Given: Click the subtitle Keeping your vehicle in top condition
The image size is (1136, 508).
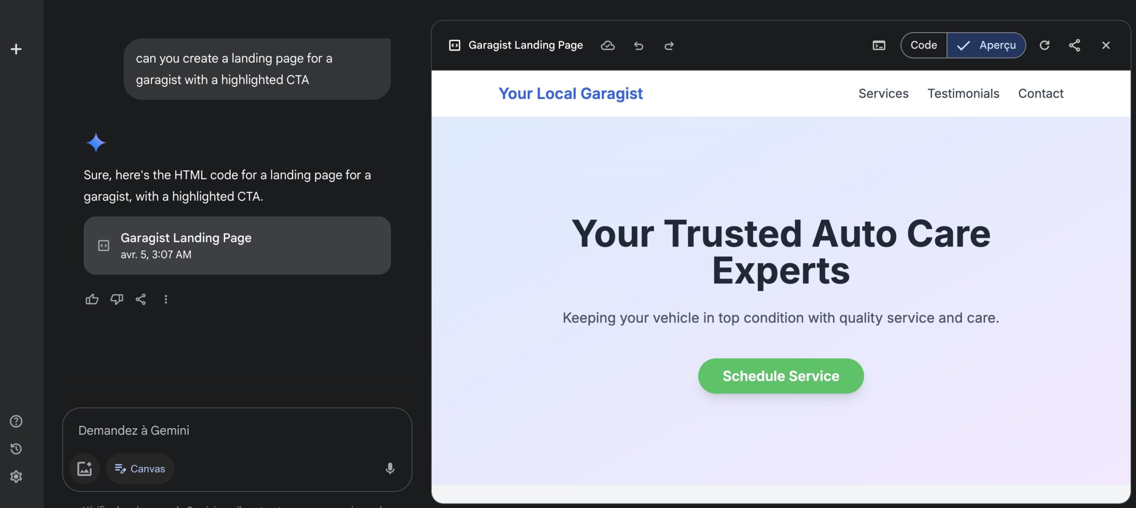Looking at the screenshot, I should 781,318.
